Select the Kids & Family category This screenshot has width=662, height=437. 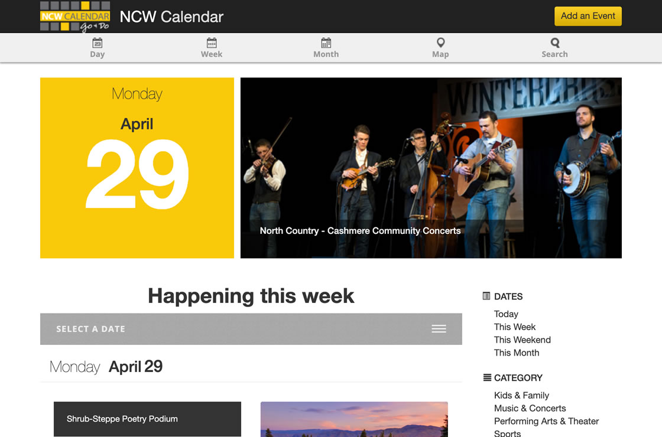(521, 395)
